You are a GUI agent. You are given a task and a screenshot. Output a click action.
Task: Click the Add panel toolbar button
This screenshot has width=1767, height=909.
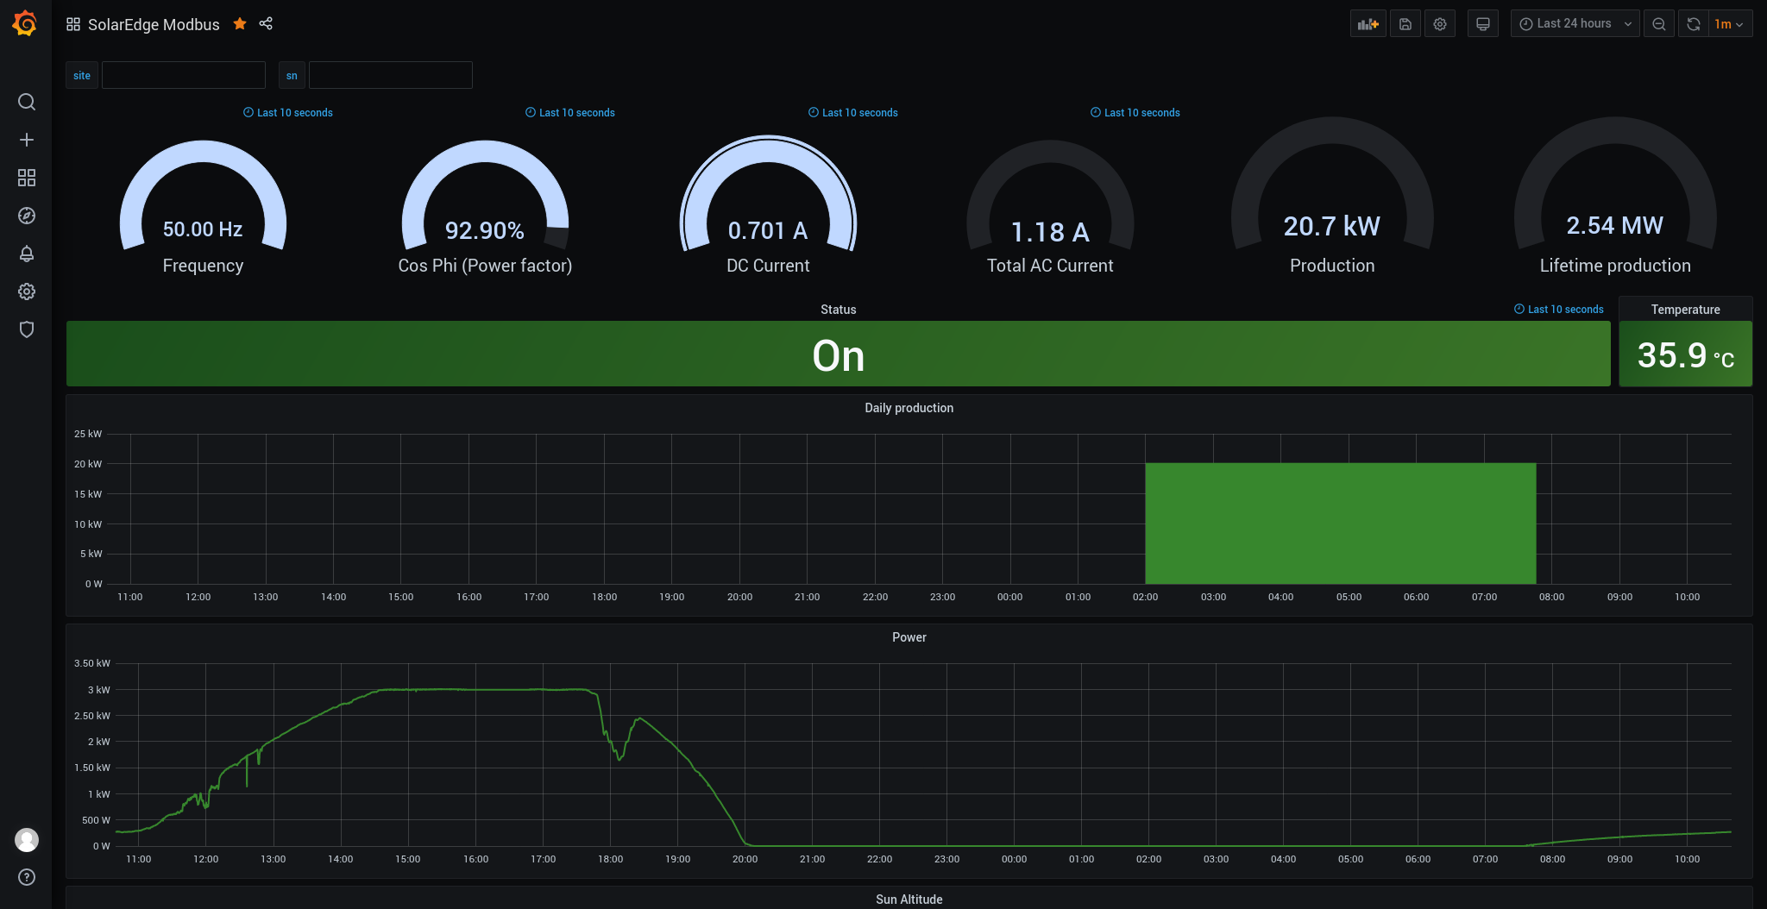click(1368, 24)
